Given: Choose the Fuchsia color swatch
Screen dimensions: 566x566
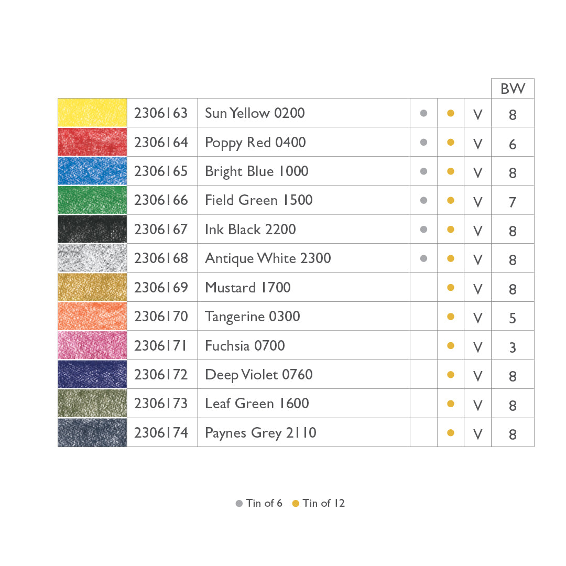Looking at the screenshot, I should [x=92, y=345].
